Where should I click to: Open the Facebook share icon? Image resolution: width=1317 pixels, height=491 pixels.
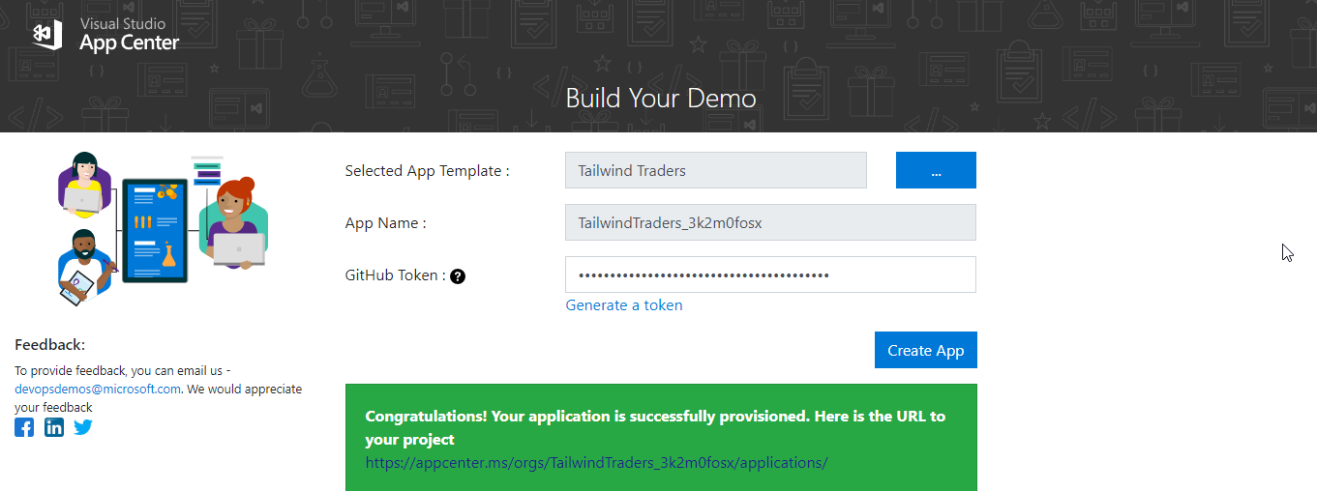(24, 427)
